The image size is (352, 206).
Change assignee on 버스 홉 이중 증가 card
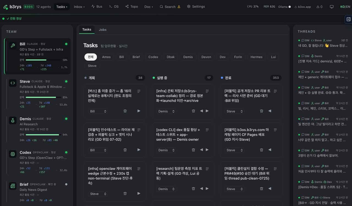[98, 111]
